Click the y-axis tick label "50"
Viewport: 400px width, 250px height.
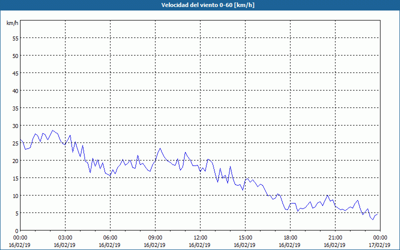pyautogui.click(x=15, y=56)
